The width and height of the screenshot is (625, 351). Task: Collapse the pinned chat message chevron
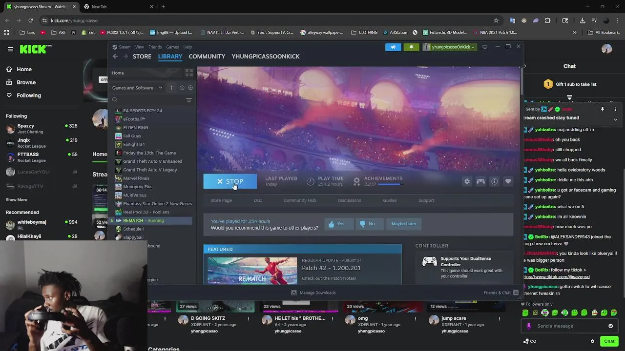[615, 119]
